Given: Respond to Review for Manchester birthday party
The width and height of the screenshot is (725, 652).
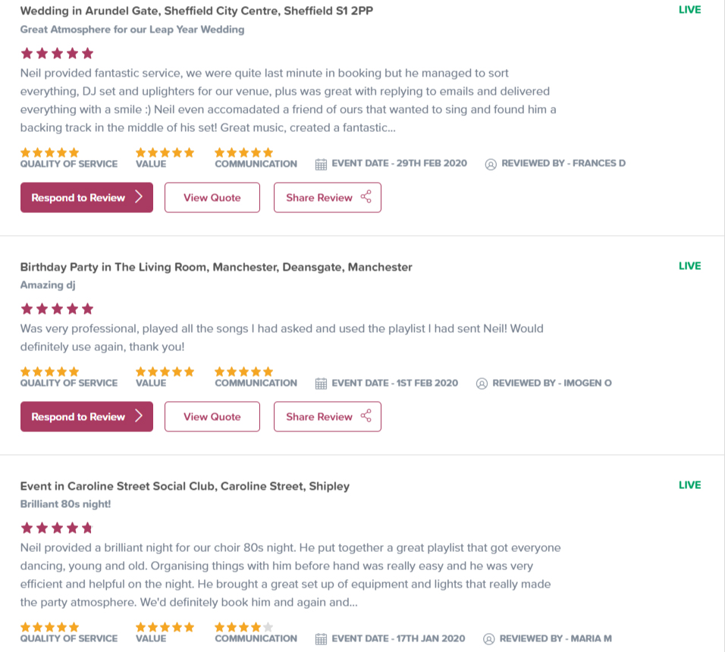Looking at the screenshot, I should [86, 417].
